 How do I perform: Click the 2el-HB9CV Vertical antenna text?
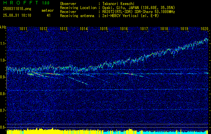tap(130, 16)
